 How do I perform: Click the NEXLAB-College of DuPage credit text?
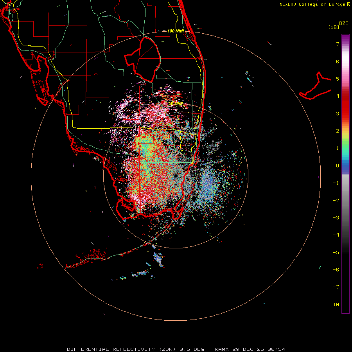314,4
